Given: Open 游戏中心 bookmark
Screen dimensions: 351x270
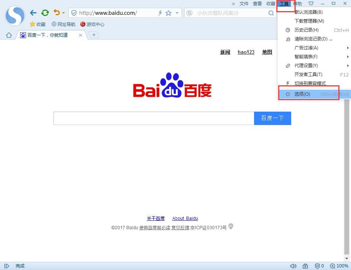Looking at the screenshot, I should [92, 24].
